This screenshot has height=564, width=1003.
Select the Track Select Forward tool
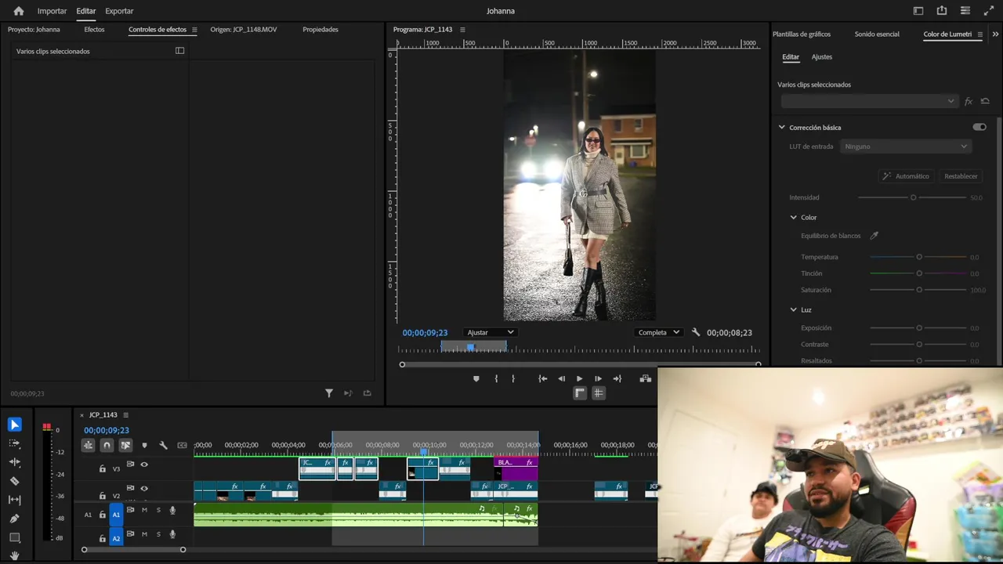tap(14, 443)
